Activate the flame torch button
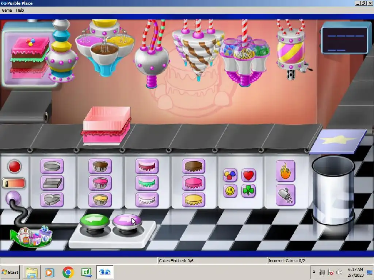 click(286, 171)
